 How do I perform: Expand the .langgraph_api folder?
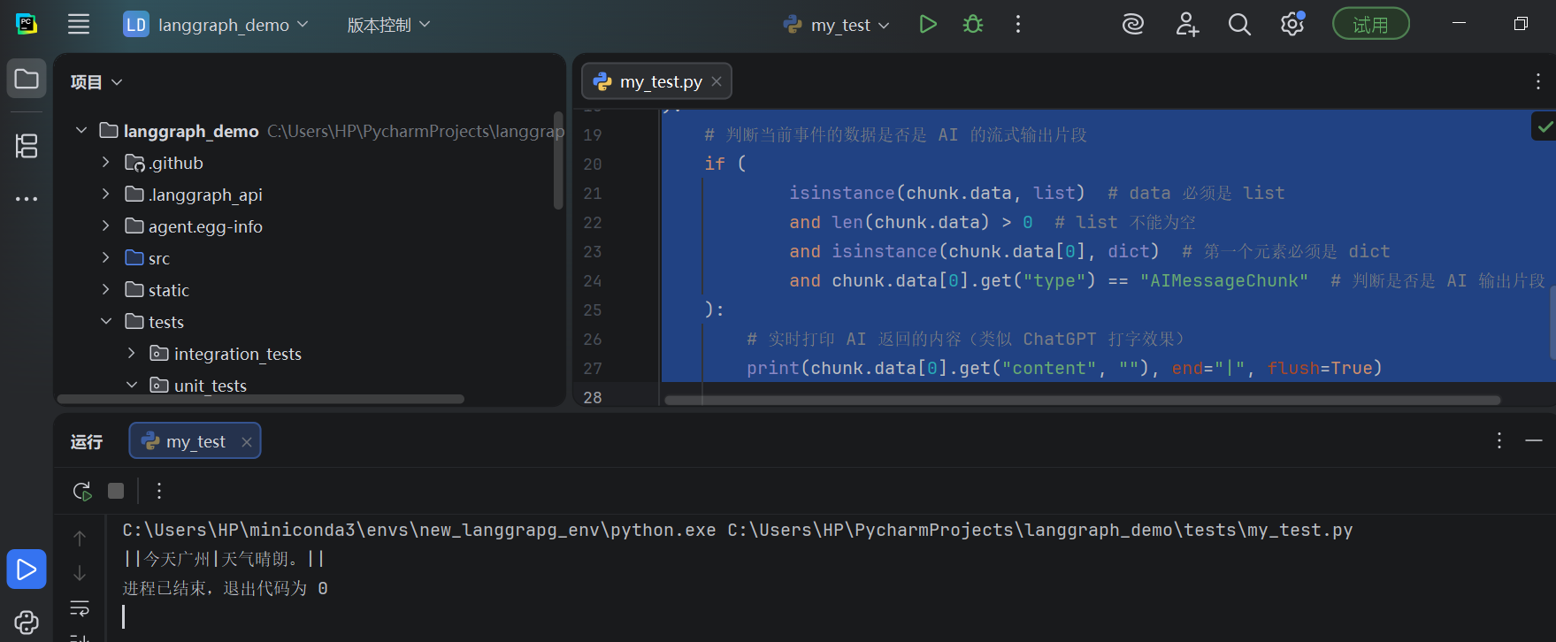tap(106, 195)
